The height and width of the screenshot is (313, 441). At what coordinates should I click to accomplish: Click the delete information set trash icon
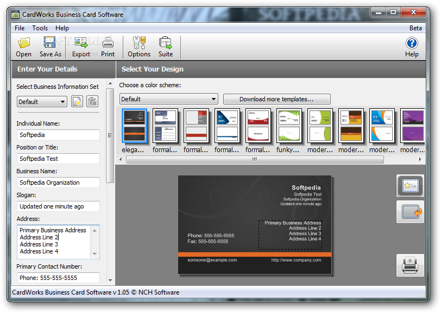(92, 101)
